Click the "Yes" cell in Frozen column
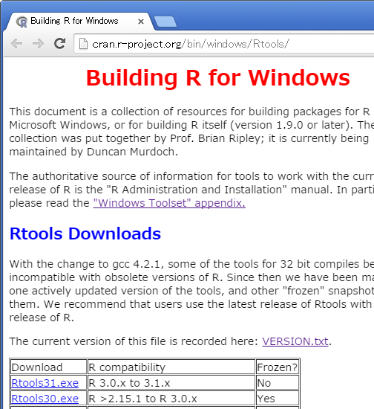Image resolution: width=374 pixels, height=409 pixels. [278, 399]
